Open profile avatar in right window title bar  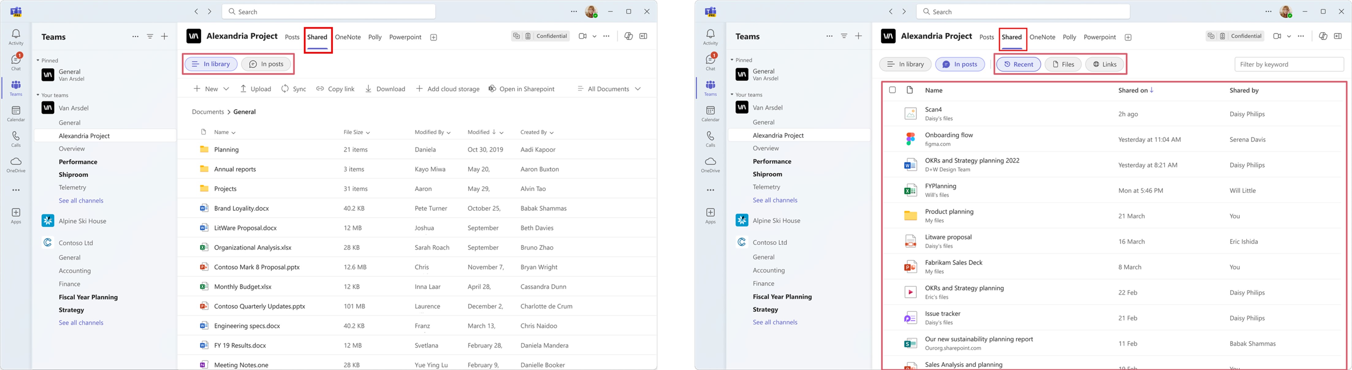point(1285,12)
